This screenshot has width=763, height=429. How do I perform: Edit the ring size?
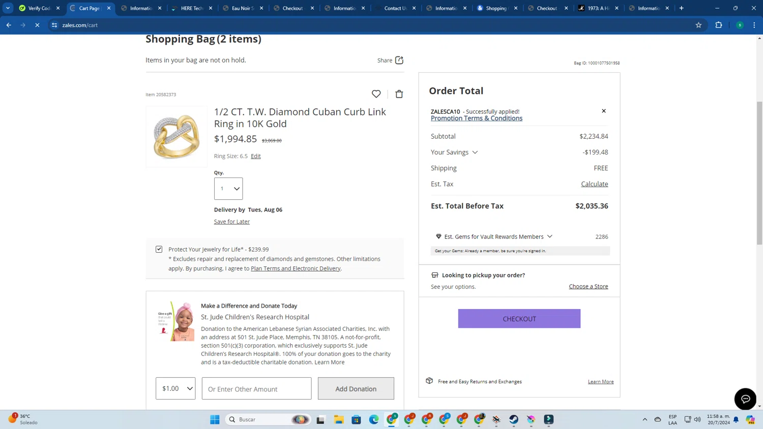[x=256, y=156]
